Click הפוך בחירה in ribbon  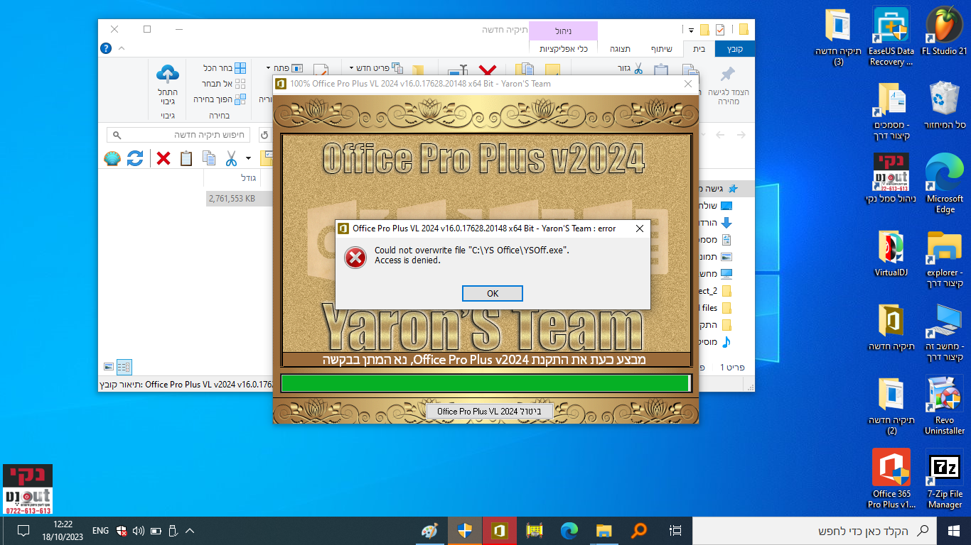pos(220,99)
